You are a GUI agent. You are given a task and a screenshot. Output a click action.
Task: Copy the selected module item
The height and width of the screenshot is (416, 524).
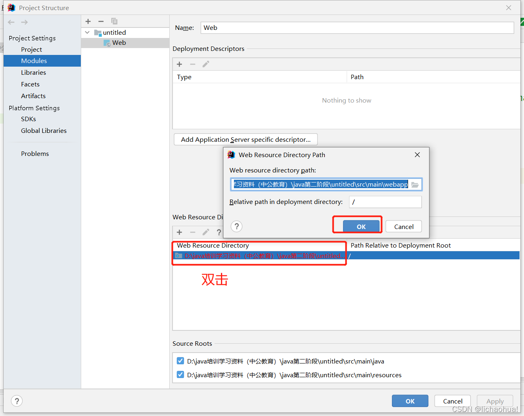point(114,21)
